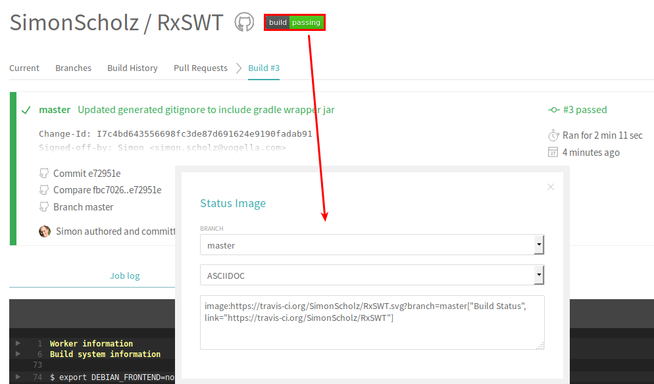The height and width of the screenshot is (384, 654).
Task: Open the GitHub repository icon beside RxSWT
Action: (x=244, y=22)
